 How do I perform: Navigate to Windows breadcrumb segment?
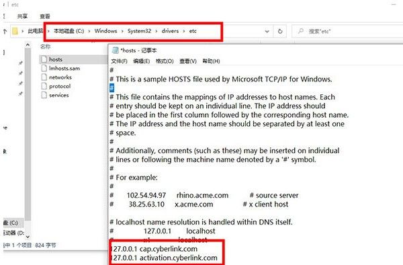click(105, 31)
